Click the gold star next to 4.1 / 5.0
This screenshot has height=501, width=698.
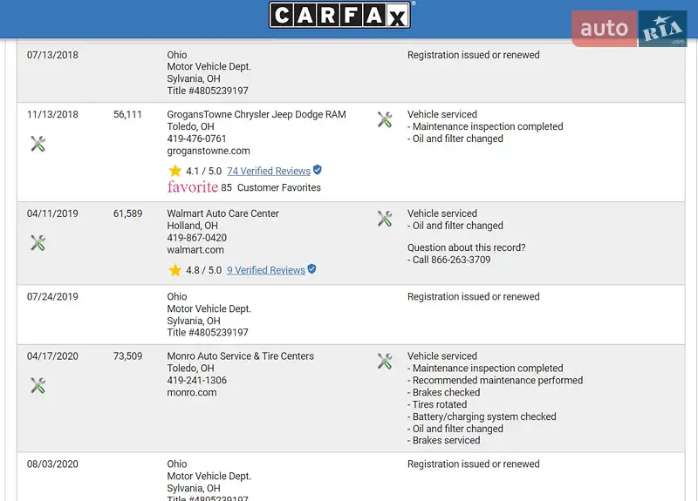point(174,171)
